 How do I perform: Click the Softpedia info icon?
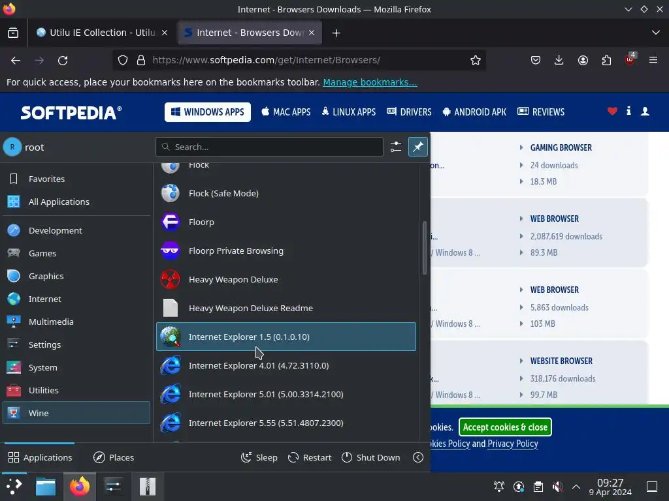click(628, 111)
